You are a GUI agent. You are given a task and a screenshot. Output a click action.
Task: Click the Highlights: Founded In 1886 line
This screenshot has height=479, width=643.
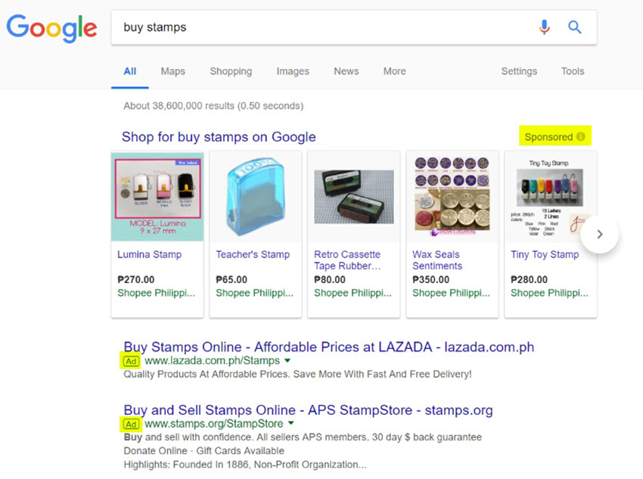pos(245,465)
